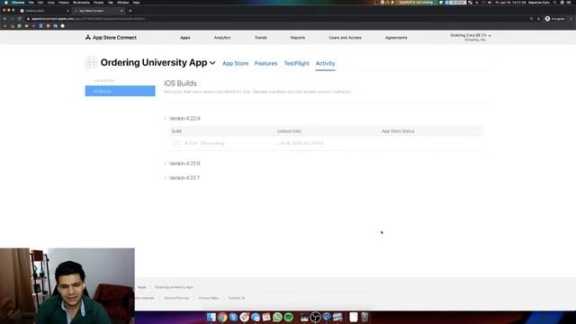
Task: Click the browser reload button
Action: 20,18
